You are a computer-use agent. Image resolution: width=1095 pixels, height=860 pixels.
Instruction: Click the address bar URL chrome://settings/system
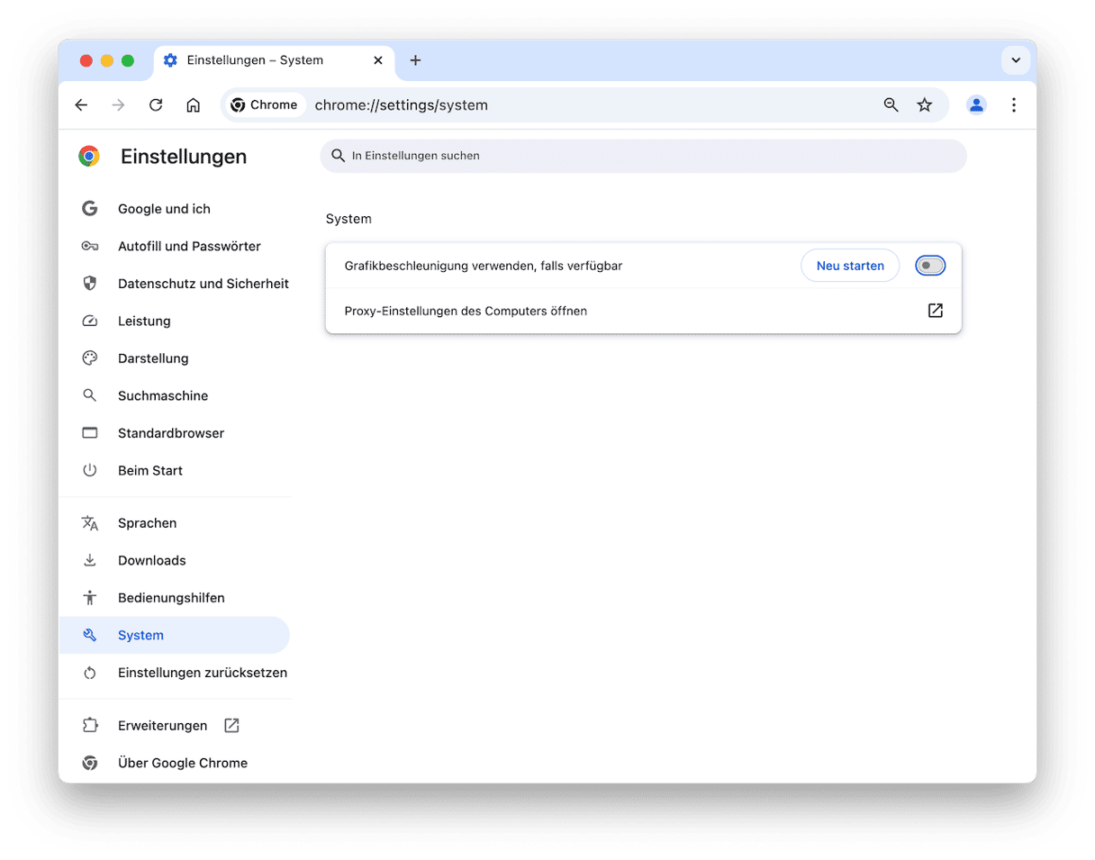coord(401,105)
